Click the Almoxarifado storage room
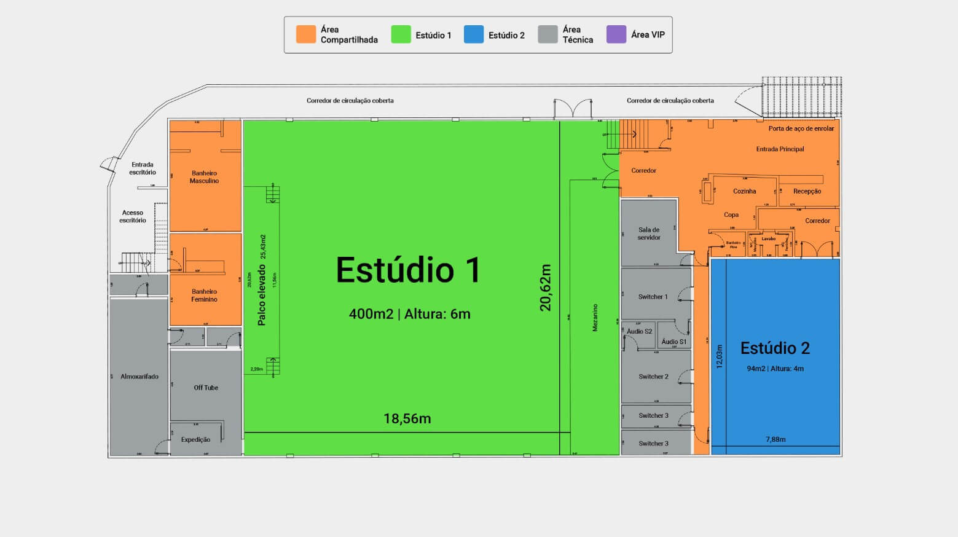The image size is (958, 537). coord(139,377)
